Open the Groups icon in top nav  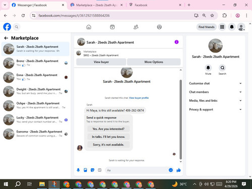[159, 27]
